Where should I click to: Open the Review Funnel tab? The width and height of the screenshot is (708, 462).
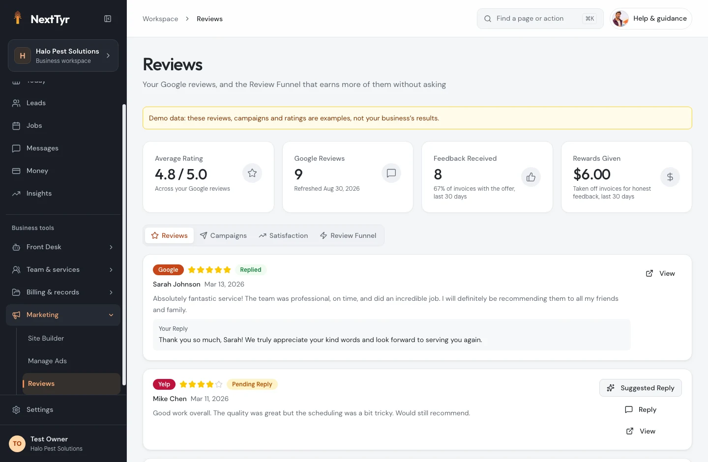pyautogui.click(x=348, y=235)
